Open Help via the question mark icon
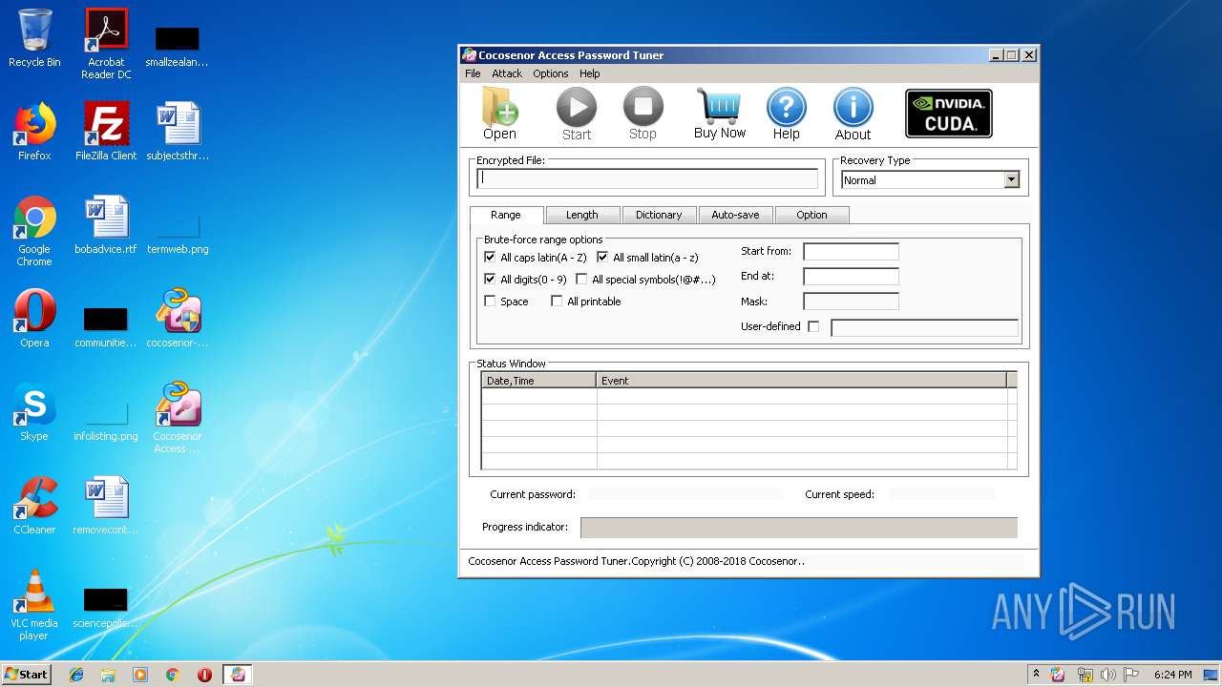The width and height of the screenshot is (1222, 687). click(787, 114)
